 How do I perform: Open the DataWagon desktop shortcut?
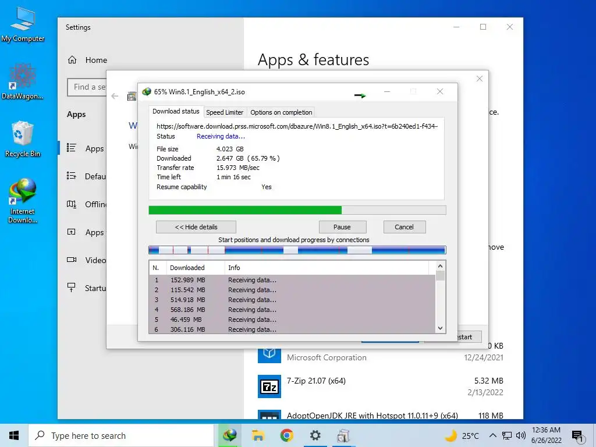(23, 81)
